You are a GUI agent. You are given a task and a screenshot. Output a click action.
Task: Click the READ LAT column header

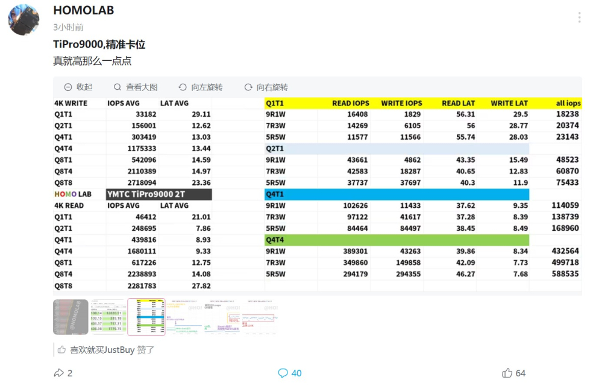[x=458, y=103]
